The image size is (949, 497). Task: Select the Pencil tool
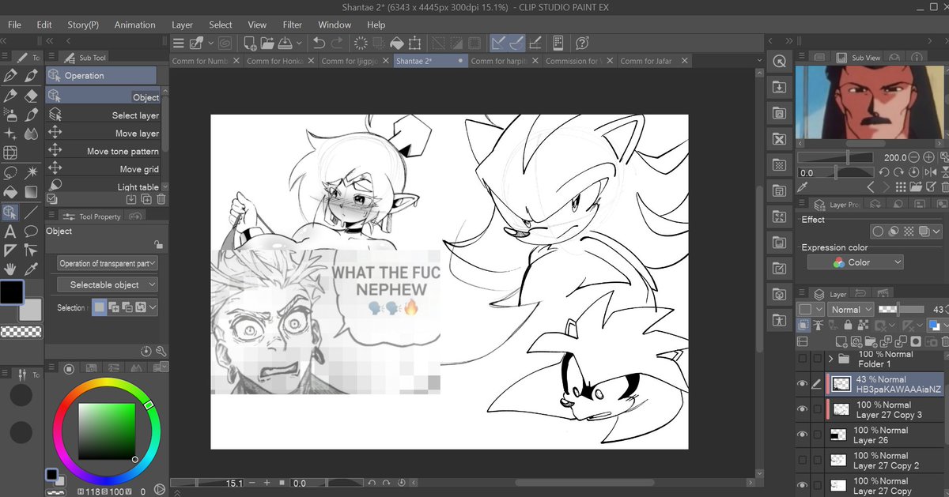(x=10, y=96)
